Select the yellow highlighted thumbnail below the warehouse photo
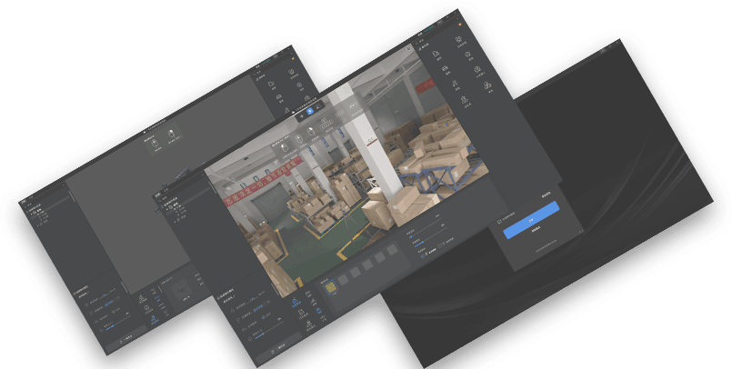The image size is (732, 369). point(330,287)
